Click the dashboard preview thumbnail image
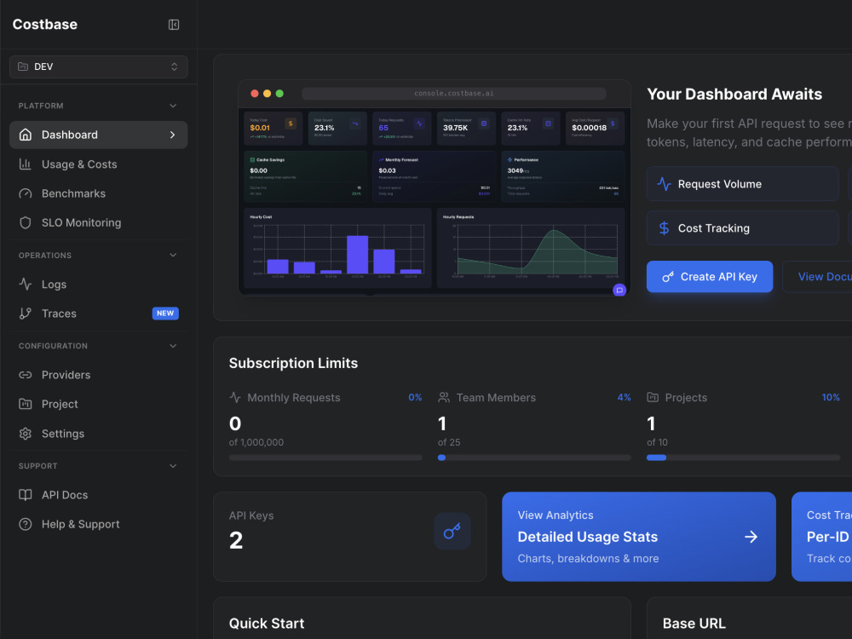This screenshot has height=639, width=852. click(435, 188)
